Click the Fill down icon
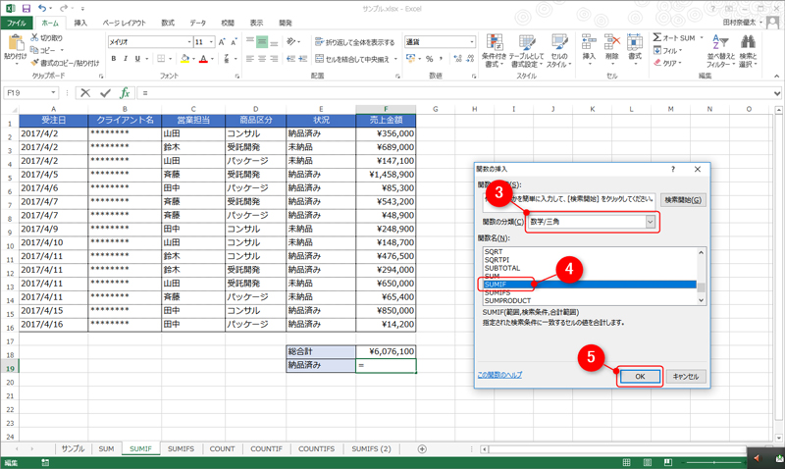 657,50
